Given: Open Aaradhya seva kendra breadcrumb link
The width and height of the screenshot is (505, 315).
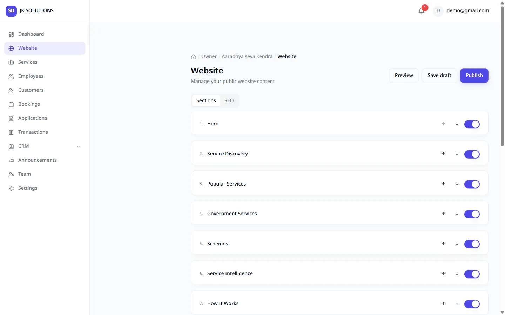Looking at the screenshot, I should click(x=247, y=57).
